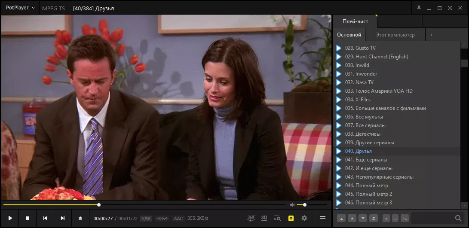Click the playlist scrollbar thumb

tap(464, 64)
